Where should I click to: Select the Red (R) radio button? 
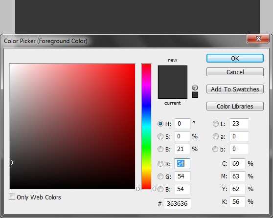(x=160, y=164)
